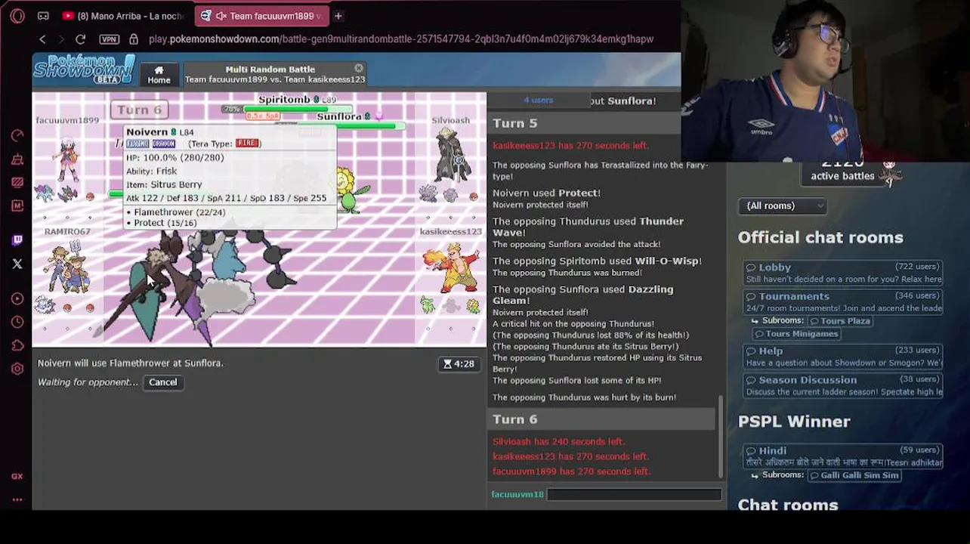Go back with the browser back arrow
This screenshot has width=970, height=544.
tap(42, 39)
